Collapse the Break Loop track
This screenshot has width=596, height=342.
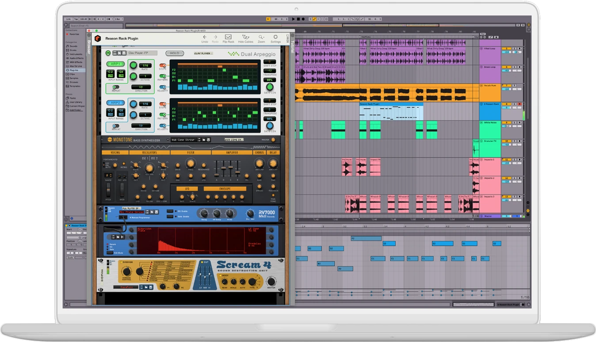point(481,67)
